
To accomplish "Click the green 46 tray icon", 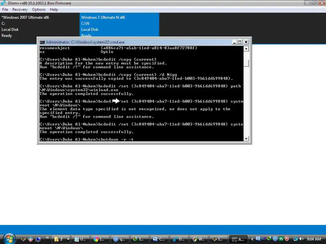I will [x=281, y=239].
